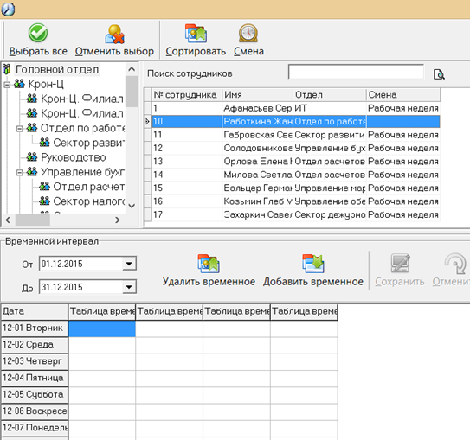Click the Удалить временное icon
This screenshot has width=470, height=440.
point(209,264)
